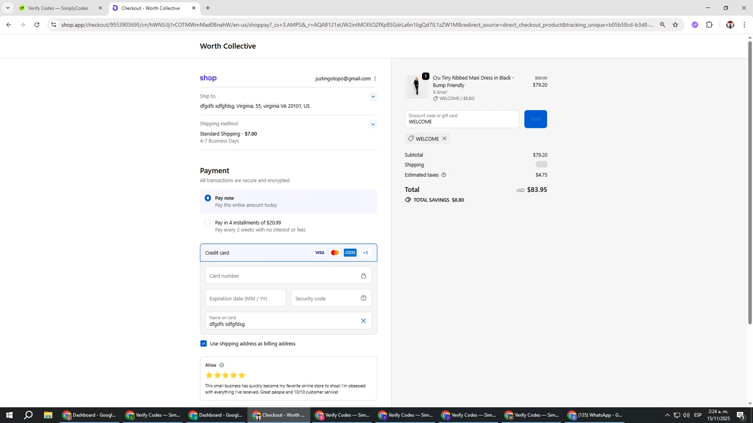The image size is (753, 423).
Task: Switch to the first Dashboard - Google taskbar window
Action: [90, 415]
